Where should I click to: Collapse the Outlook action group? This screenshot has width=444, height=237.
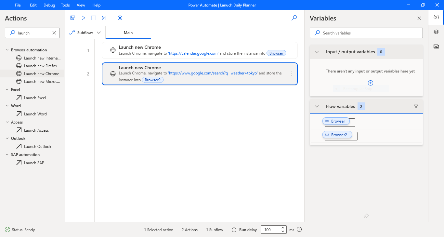point(7,138)
